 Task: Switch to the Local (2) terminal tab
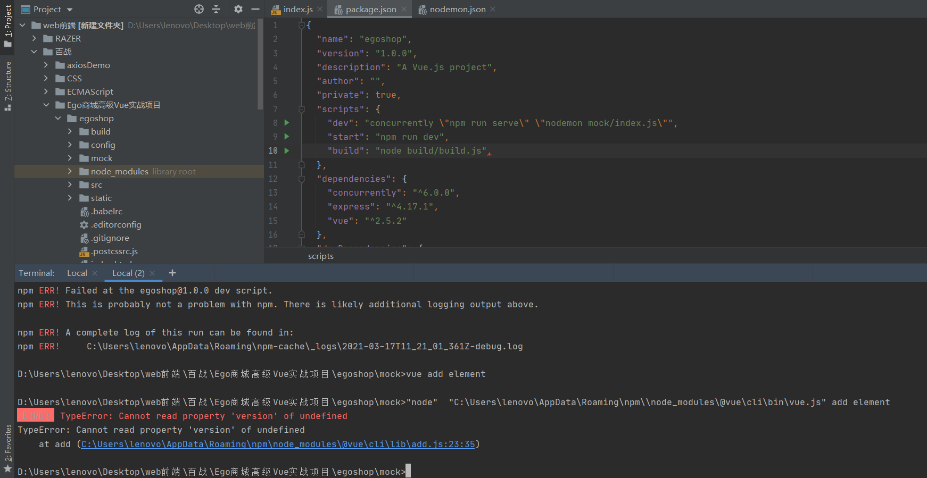pyautogui.click(x=128, y=273)
